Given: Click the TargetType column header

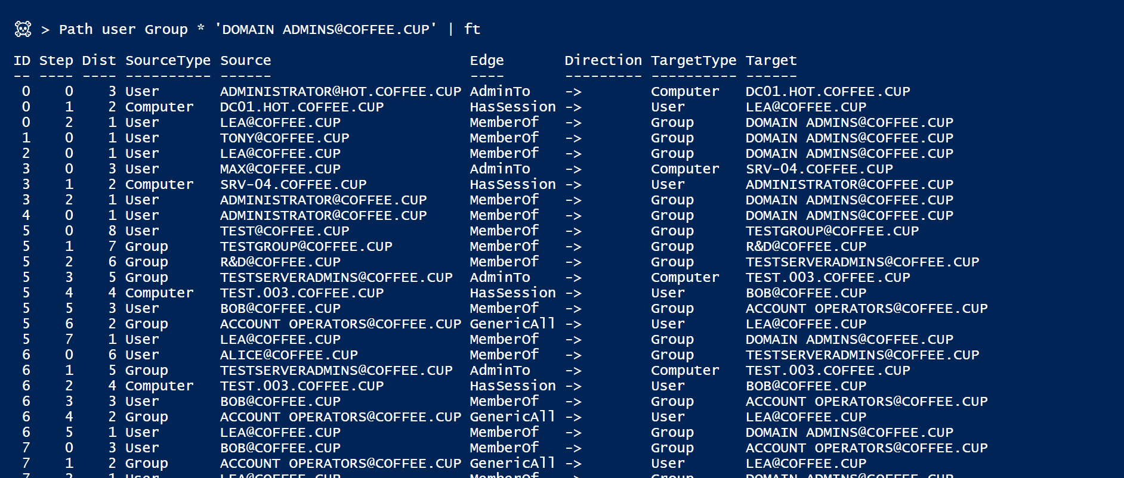Looking at the screenshot, I should tap(694, 60).
